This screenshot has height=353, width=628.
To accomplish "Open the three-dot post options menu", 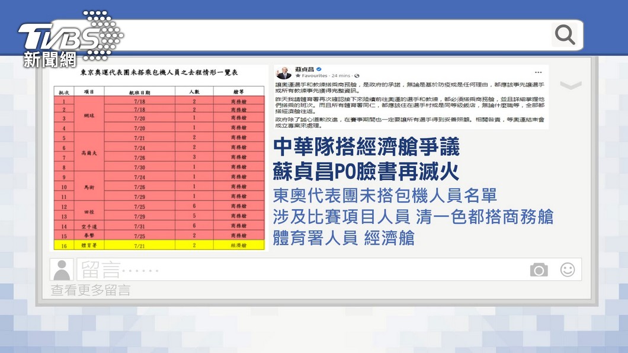I will (x=538, y=72).
